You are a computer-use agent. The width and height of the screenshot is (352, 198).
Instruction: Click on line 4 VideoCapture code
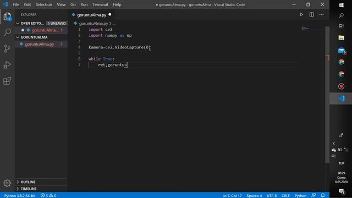tap(119, 47)
